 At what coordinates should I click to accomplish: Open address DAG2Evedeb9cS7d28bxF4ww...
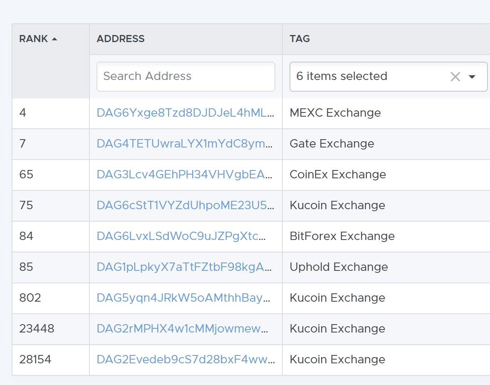[186, 360]
